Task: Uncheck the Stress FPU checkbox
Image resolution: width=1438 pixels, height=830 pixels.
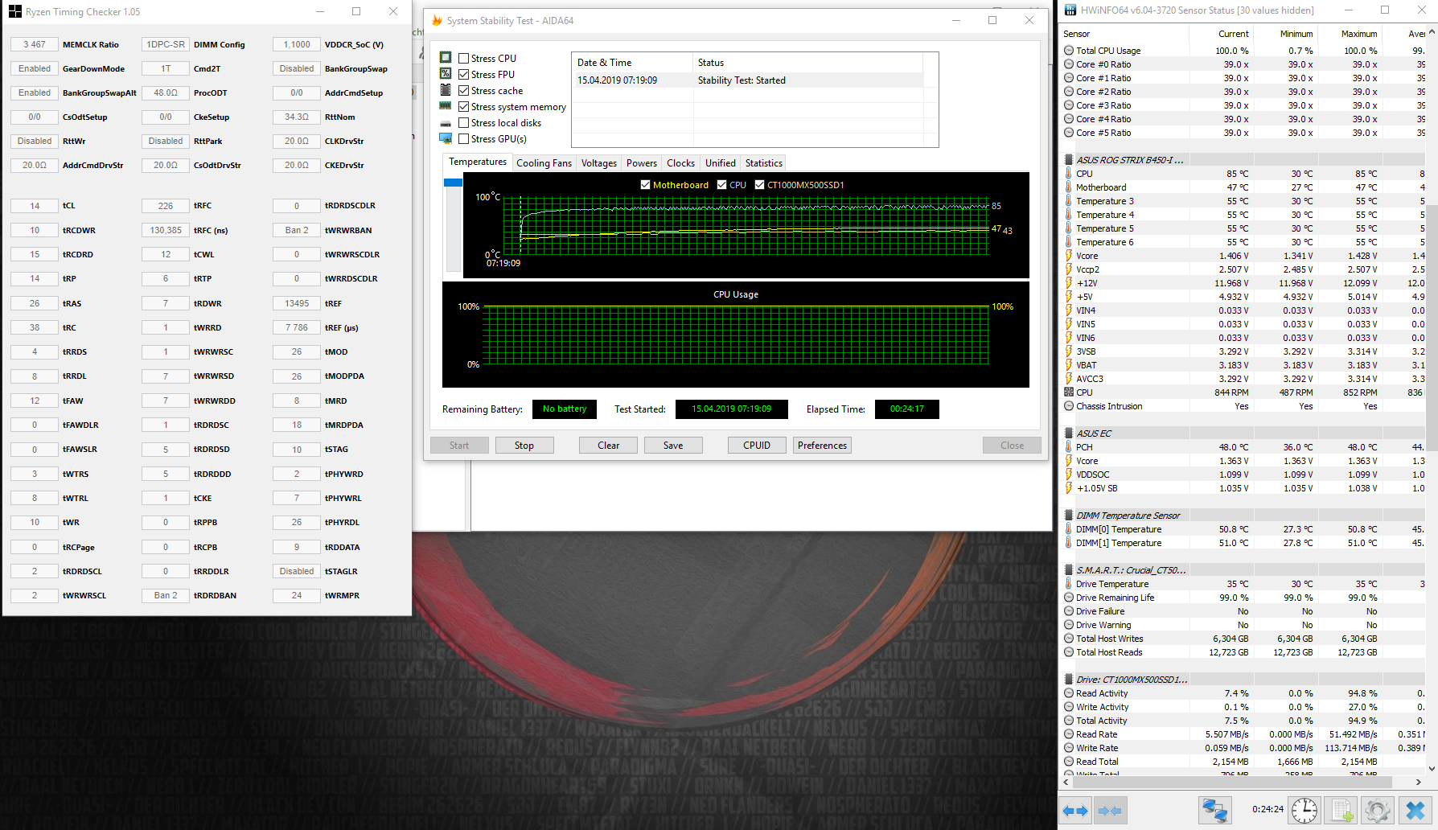Action: click(x=463, y=74)
